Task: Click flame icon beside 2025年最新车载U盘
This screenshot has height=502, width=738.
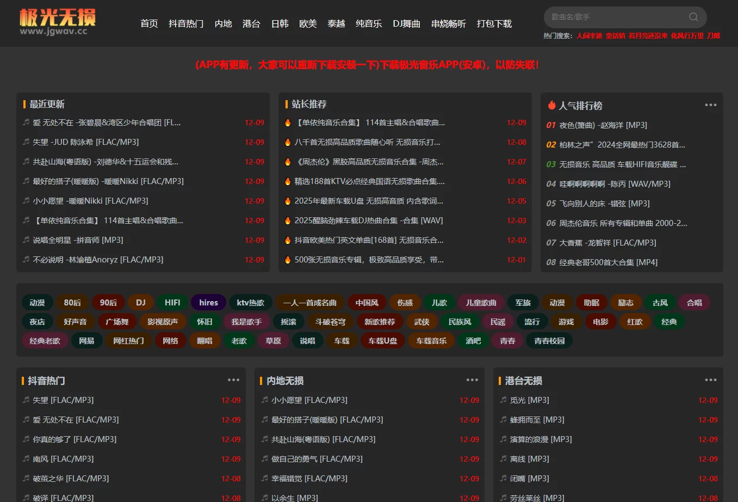Action: 288,201
